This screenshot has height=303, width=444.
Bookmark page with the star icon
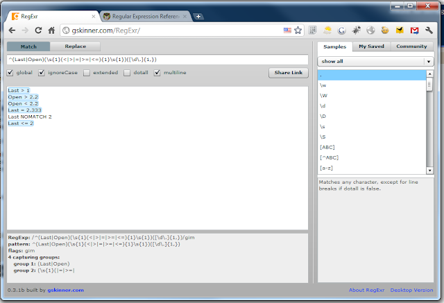coord(298,31)
